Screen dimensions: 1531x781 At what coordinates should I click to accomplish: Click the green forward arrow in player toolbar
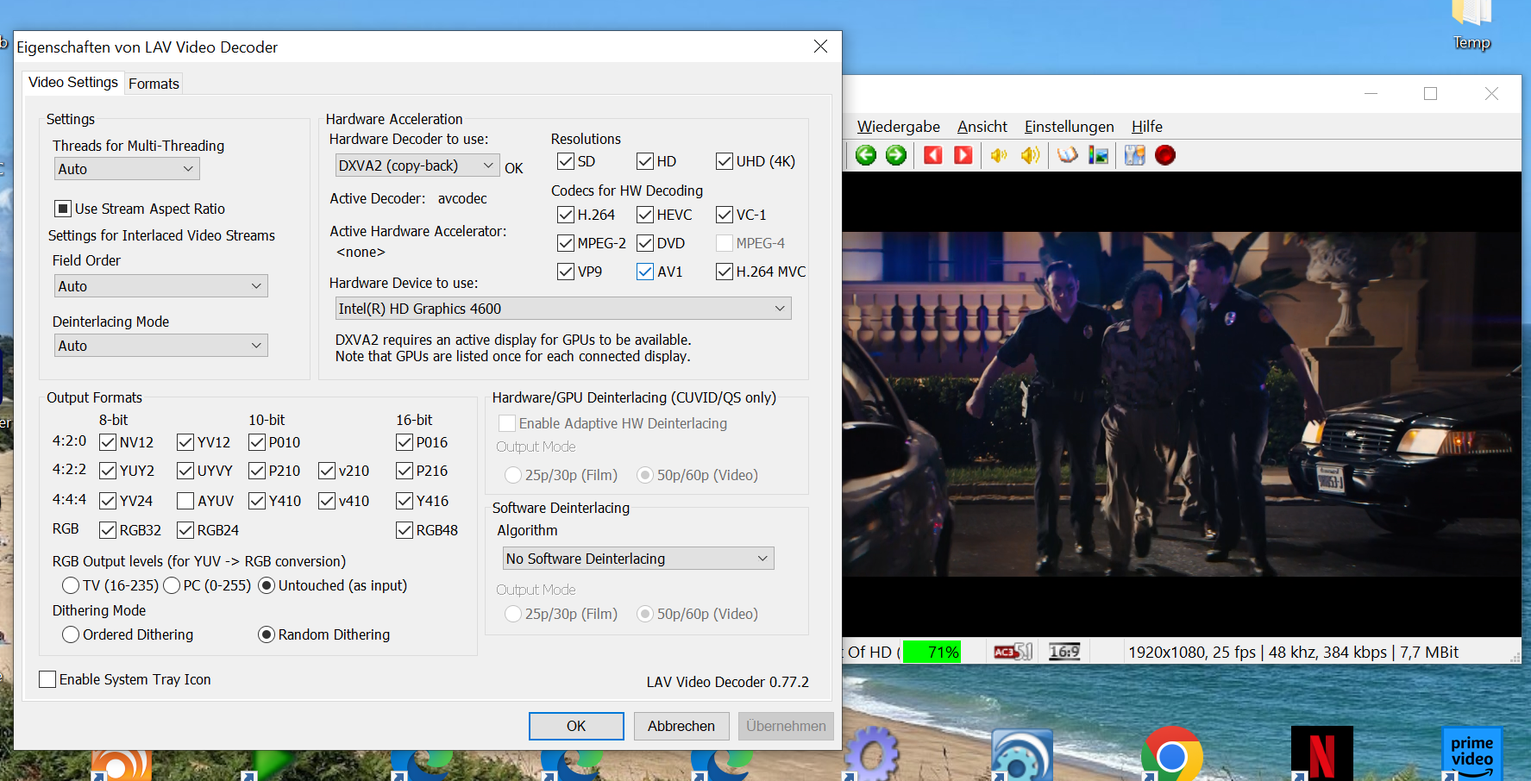(x=896, y=155)
